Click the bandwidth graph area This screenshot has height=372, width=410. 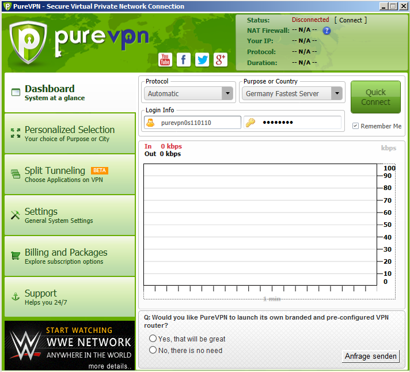tap(260, 225)
